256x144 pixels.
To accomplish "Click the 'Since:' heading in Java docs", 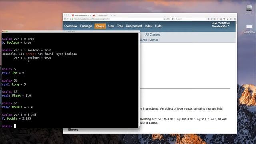I will coord(73,130).
